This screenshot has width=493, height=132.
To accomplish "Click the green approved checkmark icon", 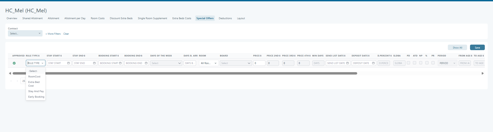I will pos(14,63).
